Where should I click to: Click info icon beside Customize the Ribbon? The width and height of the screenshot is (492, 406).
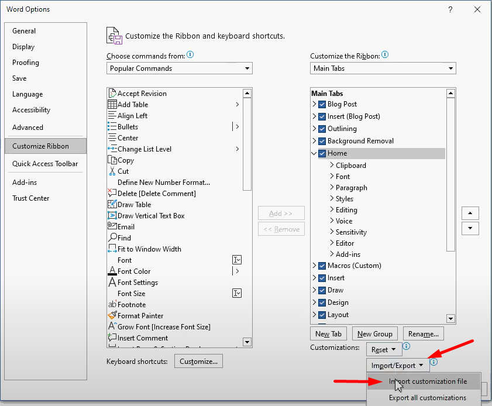point(385,54)
